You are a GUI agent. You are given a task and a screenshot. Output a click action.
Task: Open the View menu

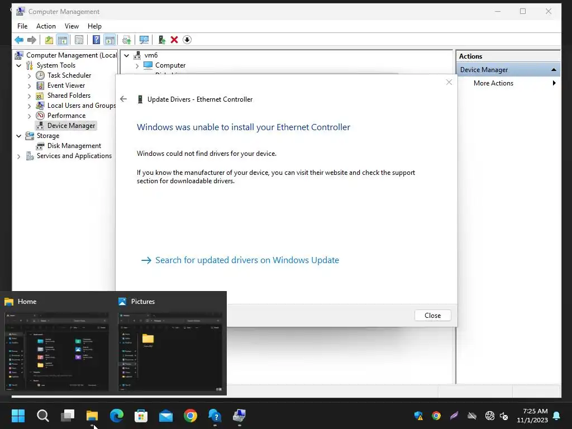[x=71, y=26]
